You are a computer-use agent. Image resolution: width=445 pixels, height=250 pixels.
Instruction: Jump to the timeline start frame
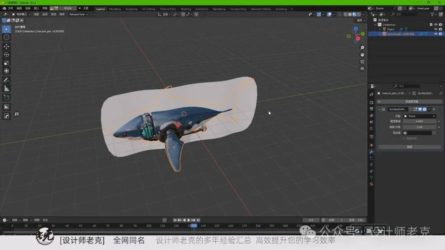[x=175, y=220]
